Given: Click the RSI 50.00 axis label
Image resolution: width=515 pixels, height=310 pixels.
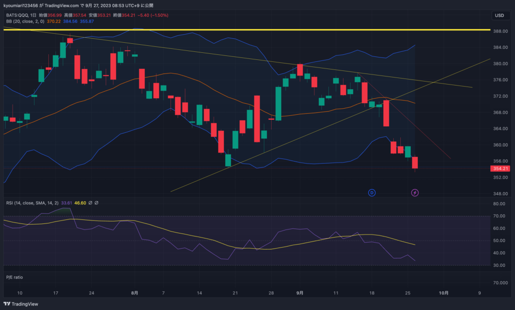Looking at the screenshot, I should click(499, 241).
